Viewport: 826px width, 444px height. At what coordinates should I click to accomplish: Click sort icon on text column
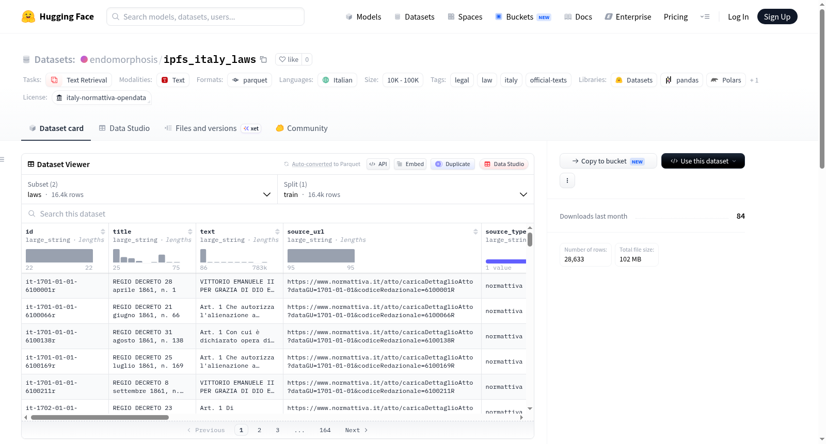click(x=277, y=232)
